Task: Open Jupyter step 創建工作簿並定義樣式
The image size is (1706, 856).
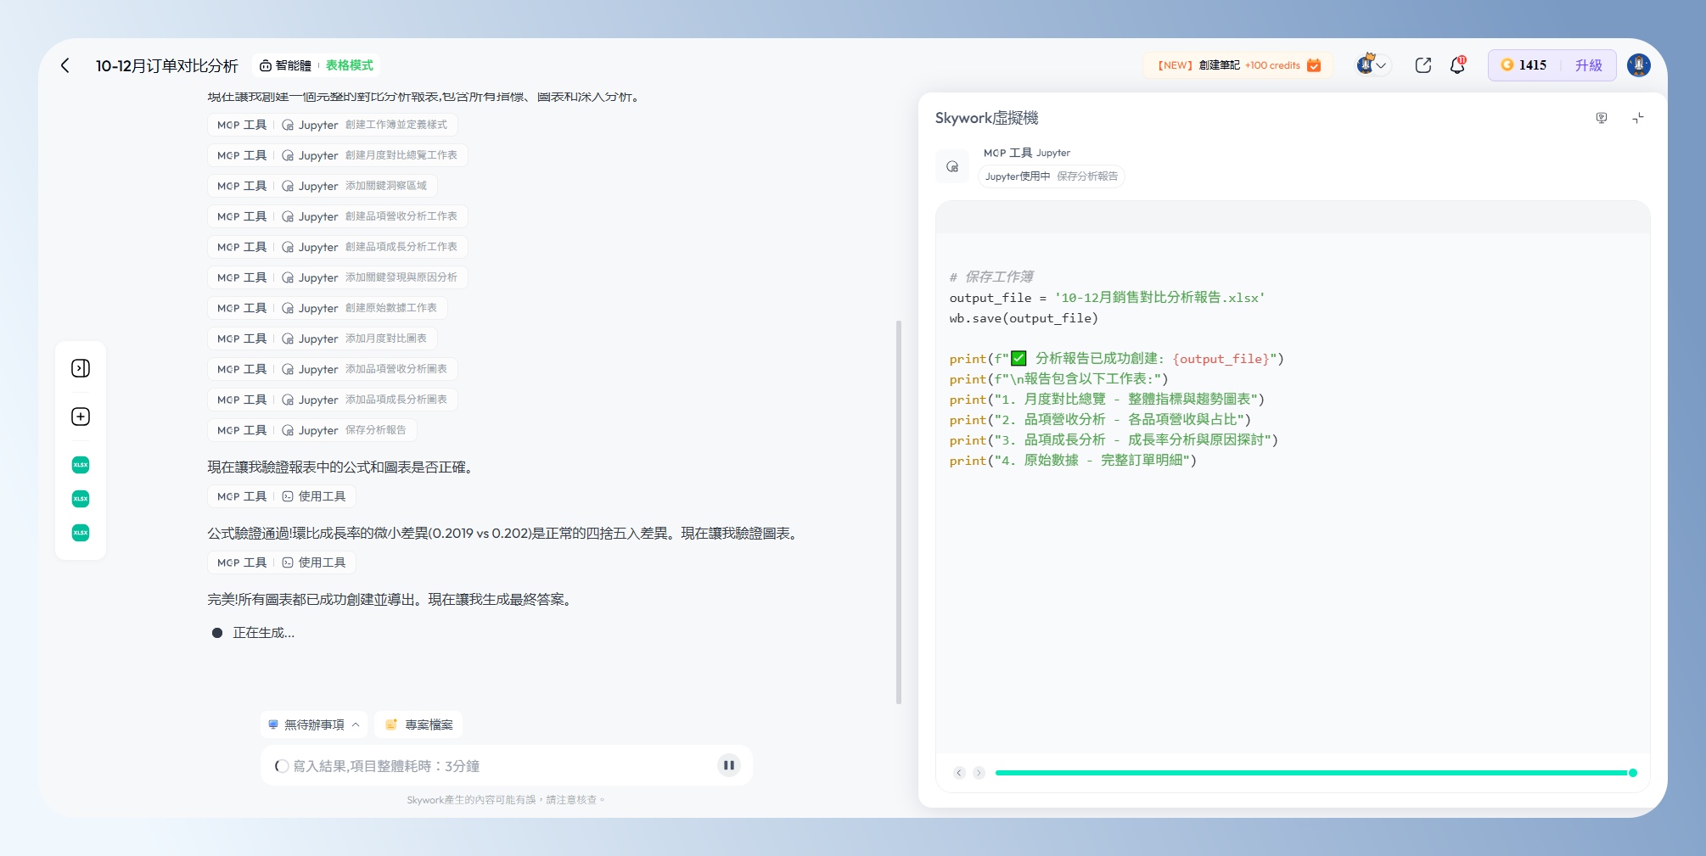Action: pyautogui.click(x=333, y=125)
